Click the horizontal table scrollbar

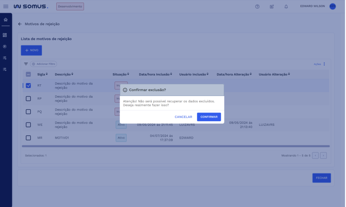(176, 146)
